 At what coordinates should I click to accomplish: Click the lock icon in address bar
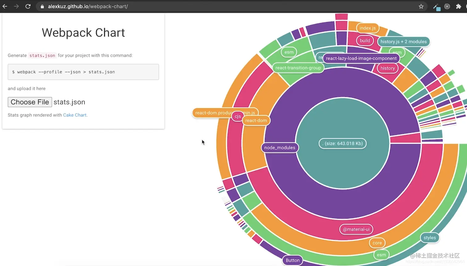pos(42,6)
